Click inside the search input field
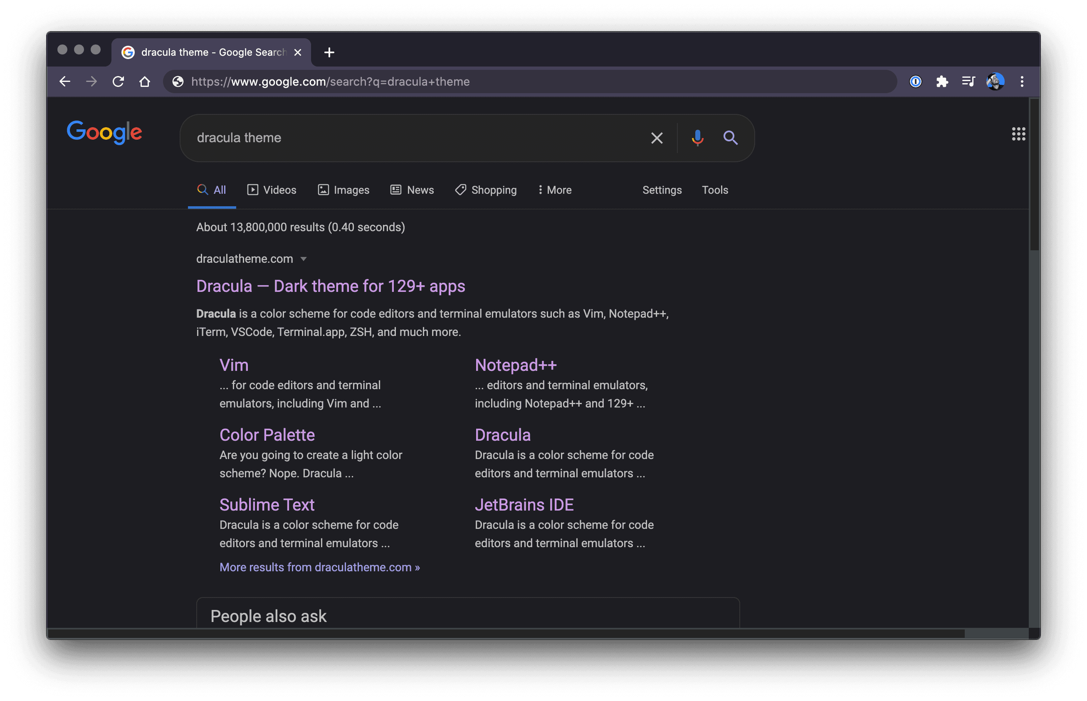1087x701 pixels. (x=410, y=138)
